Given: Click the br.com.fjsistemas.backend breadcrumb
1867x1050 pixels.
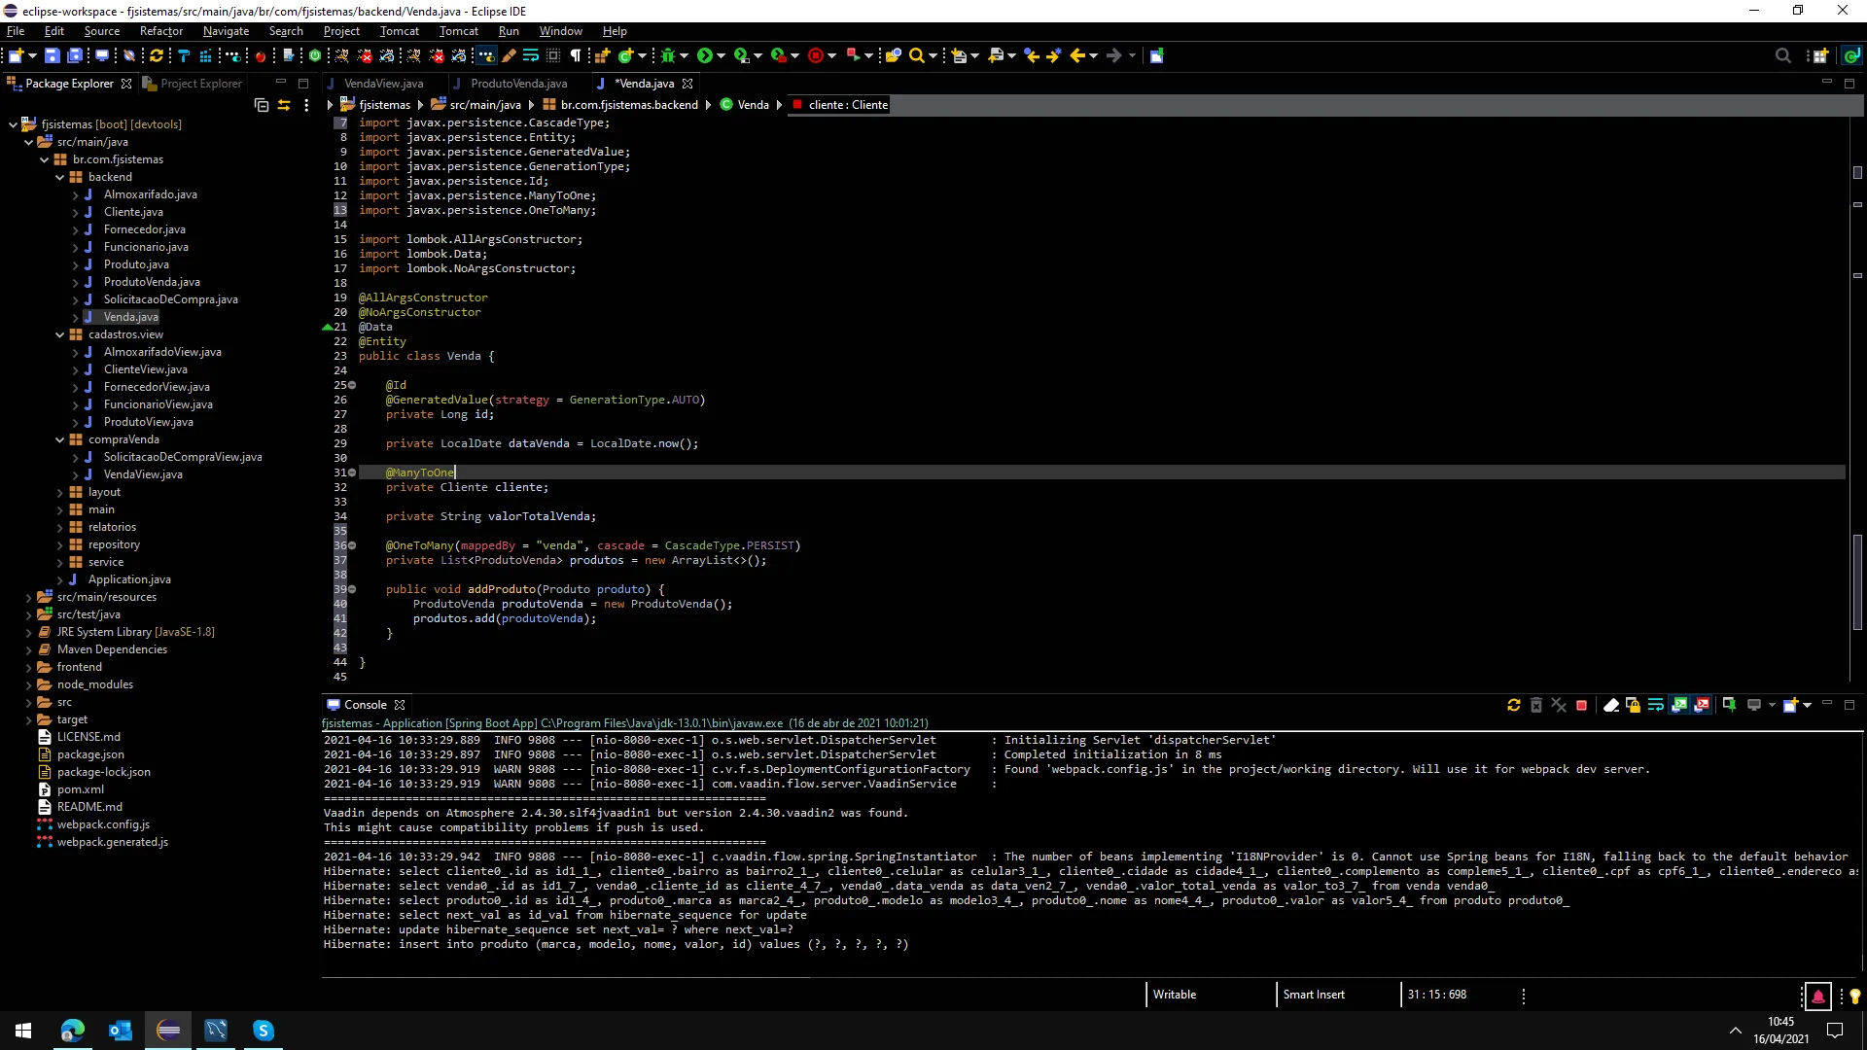Looking at the screenshot, I should click(x=628, y=105).
